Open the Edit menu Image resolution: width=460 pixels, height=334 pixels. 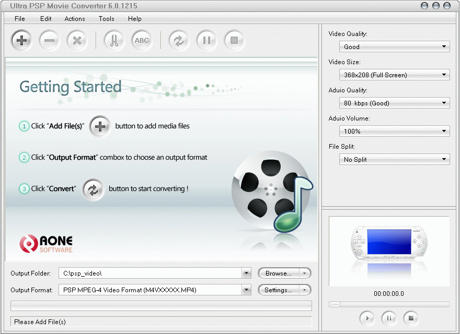click(x=46, y=18)
